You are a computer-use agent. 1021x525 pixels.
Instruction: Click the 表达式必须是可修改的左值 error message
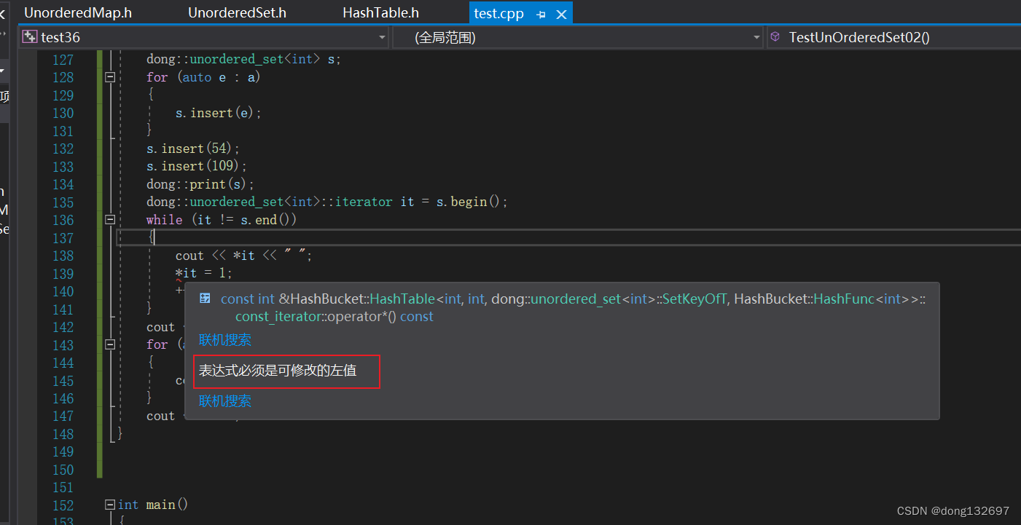(x=278, y=371)
